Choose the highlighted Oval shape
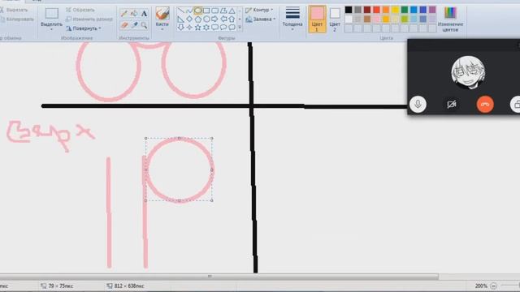 click(x=198, y=11)
